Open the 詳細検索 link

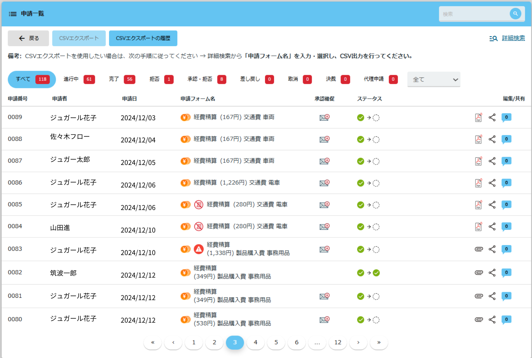pyautogui.click(x=513, y=38)
